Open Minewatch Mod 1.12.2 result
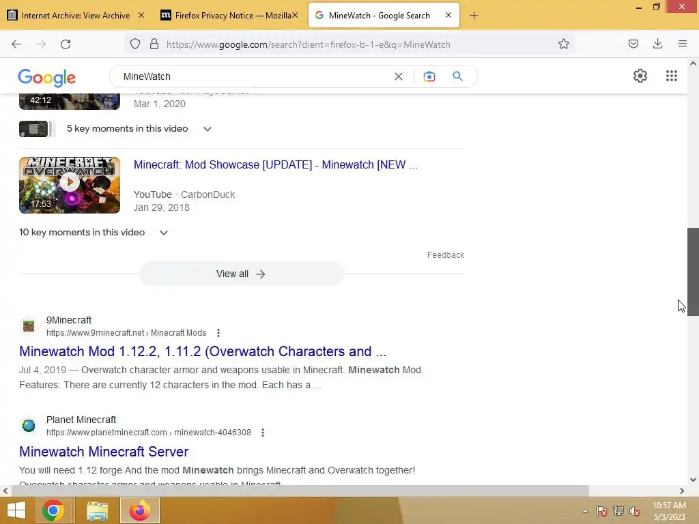Screen dimensions: 699x524 [203, 351]
